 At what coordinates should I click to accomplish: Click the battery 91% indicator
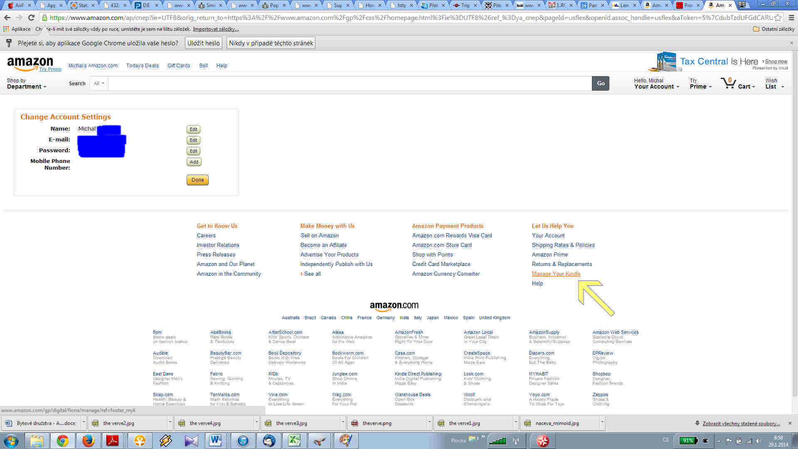pyautogui.click(x=688, y=441)
